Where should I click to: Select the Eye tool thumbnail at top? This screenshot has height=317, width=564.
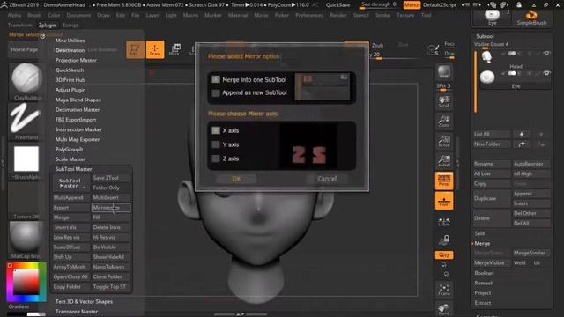tap(492, 17)
